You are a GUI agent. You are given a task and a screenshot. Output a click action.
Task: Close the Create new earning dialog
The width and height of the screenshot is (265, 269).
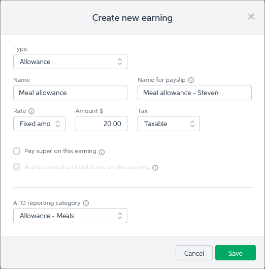(x=251, y=17)
